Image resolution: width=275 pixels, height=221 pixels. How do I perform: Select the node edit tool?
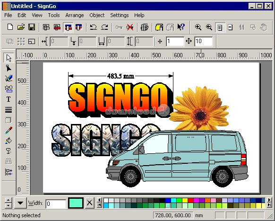[9, 68]
